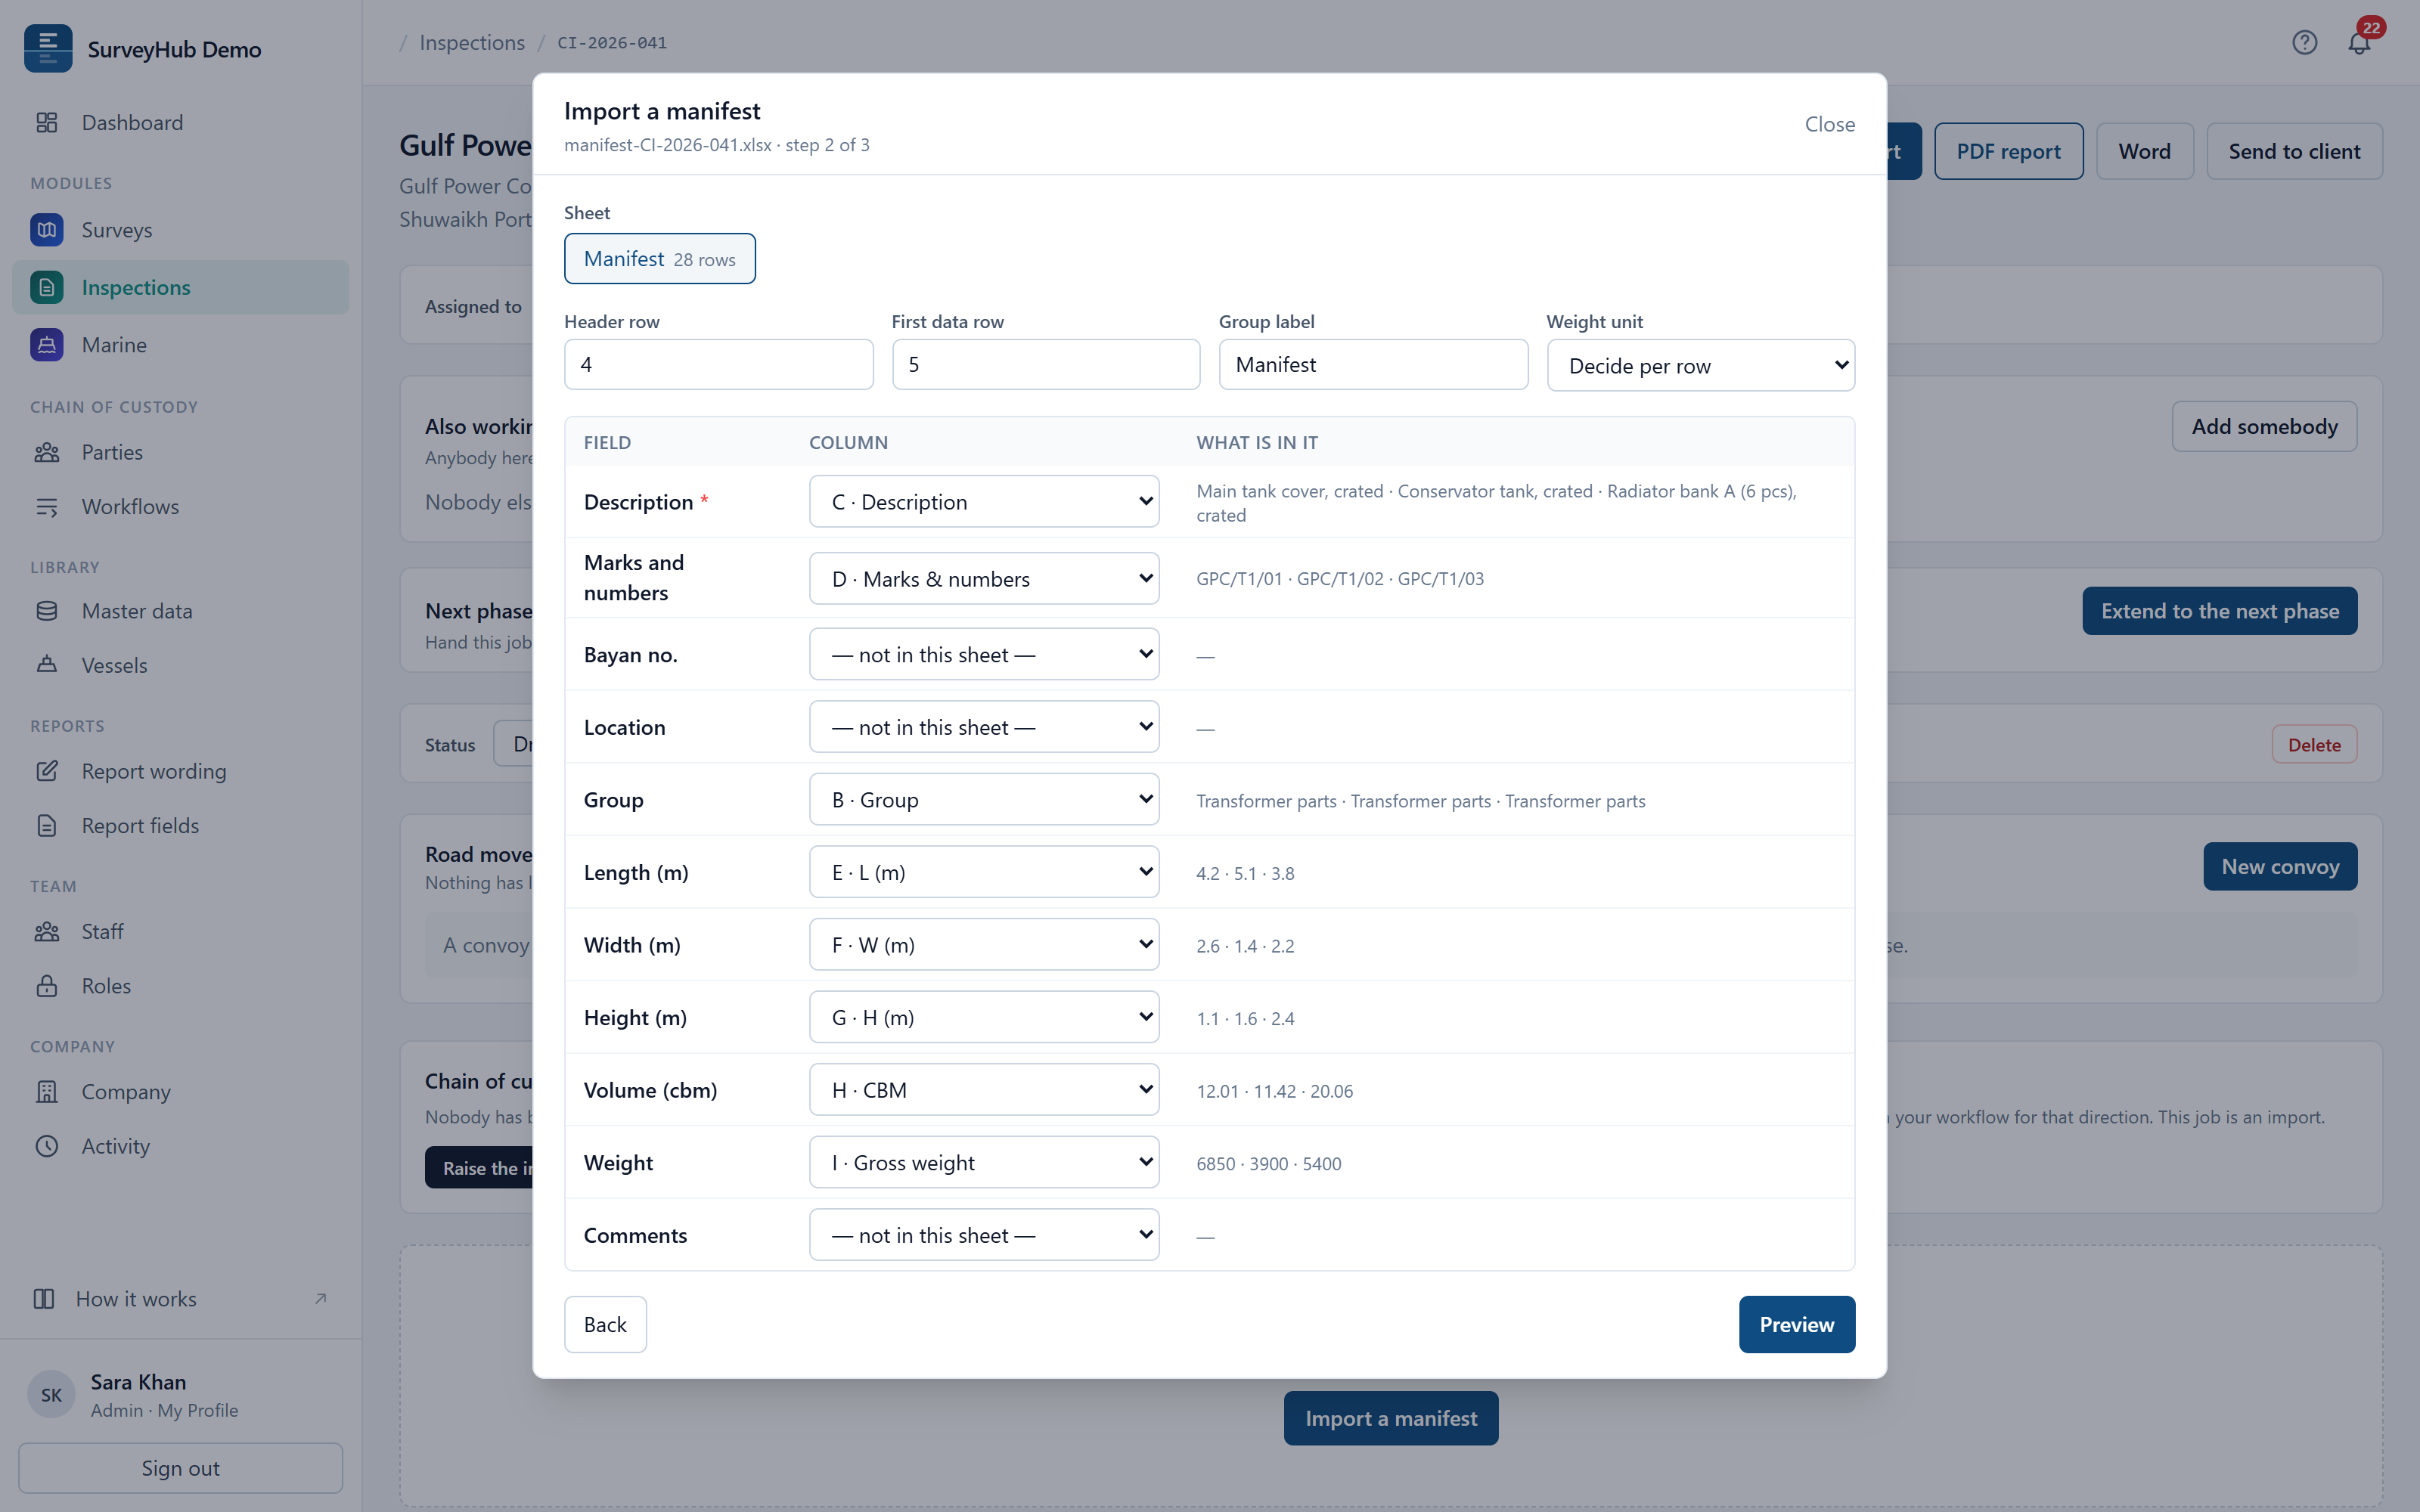
Task: Open the Dashboard grid icon
Action: click(47, 122)
